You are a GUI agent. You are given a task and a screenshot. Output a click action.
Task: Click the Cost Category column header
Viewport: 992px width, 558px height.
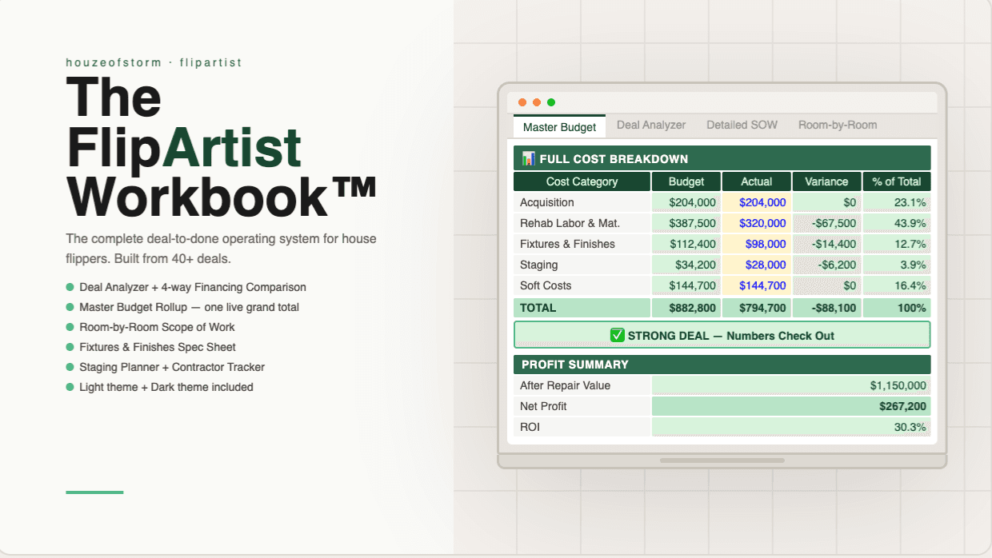pos(582,181)
